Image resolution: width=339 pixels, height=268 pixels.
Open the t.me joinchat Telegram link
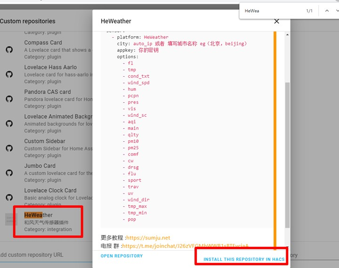click(x=186, y=246)
